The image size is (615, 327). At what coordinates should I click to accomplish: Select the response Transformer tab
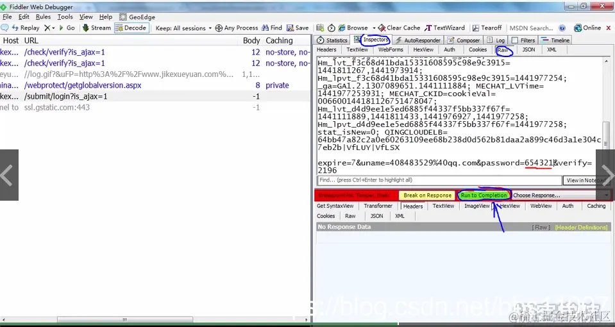click(x=378, y=206)
